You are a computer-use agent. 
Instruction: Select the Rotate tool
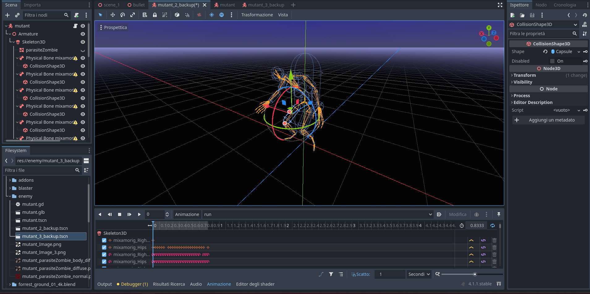click(x=123, y=14)
